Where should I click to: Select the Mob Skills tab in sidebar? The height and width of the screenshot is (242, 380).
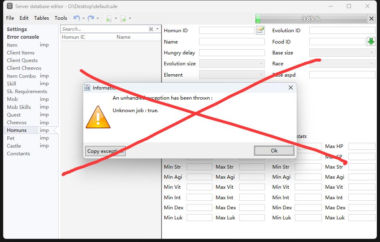coord(19,107)
